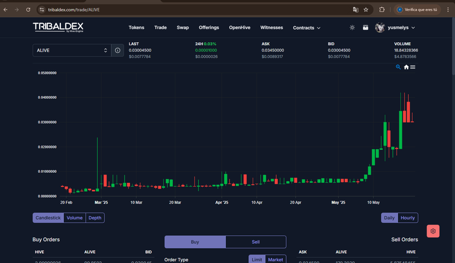Image resolution: width=455 pixels, height=263 pixels.
Task: Click the Mar '25 x-axis label
Action: tap(101, 202)
